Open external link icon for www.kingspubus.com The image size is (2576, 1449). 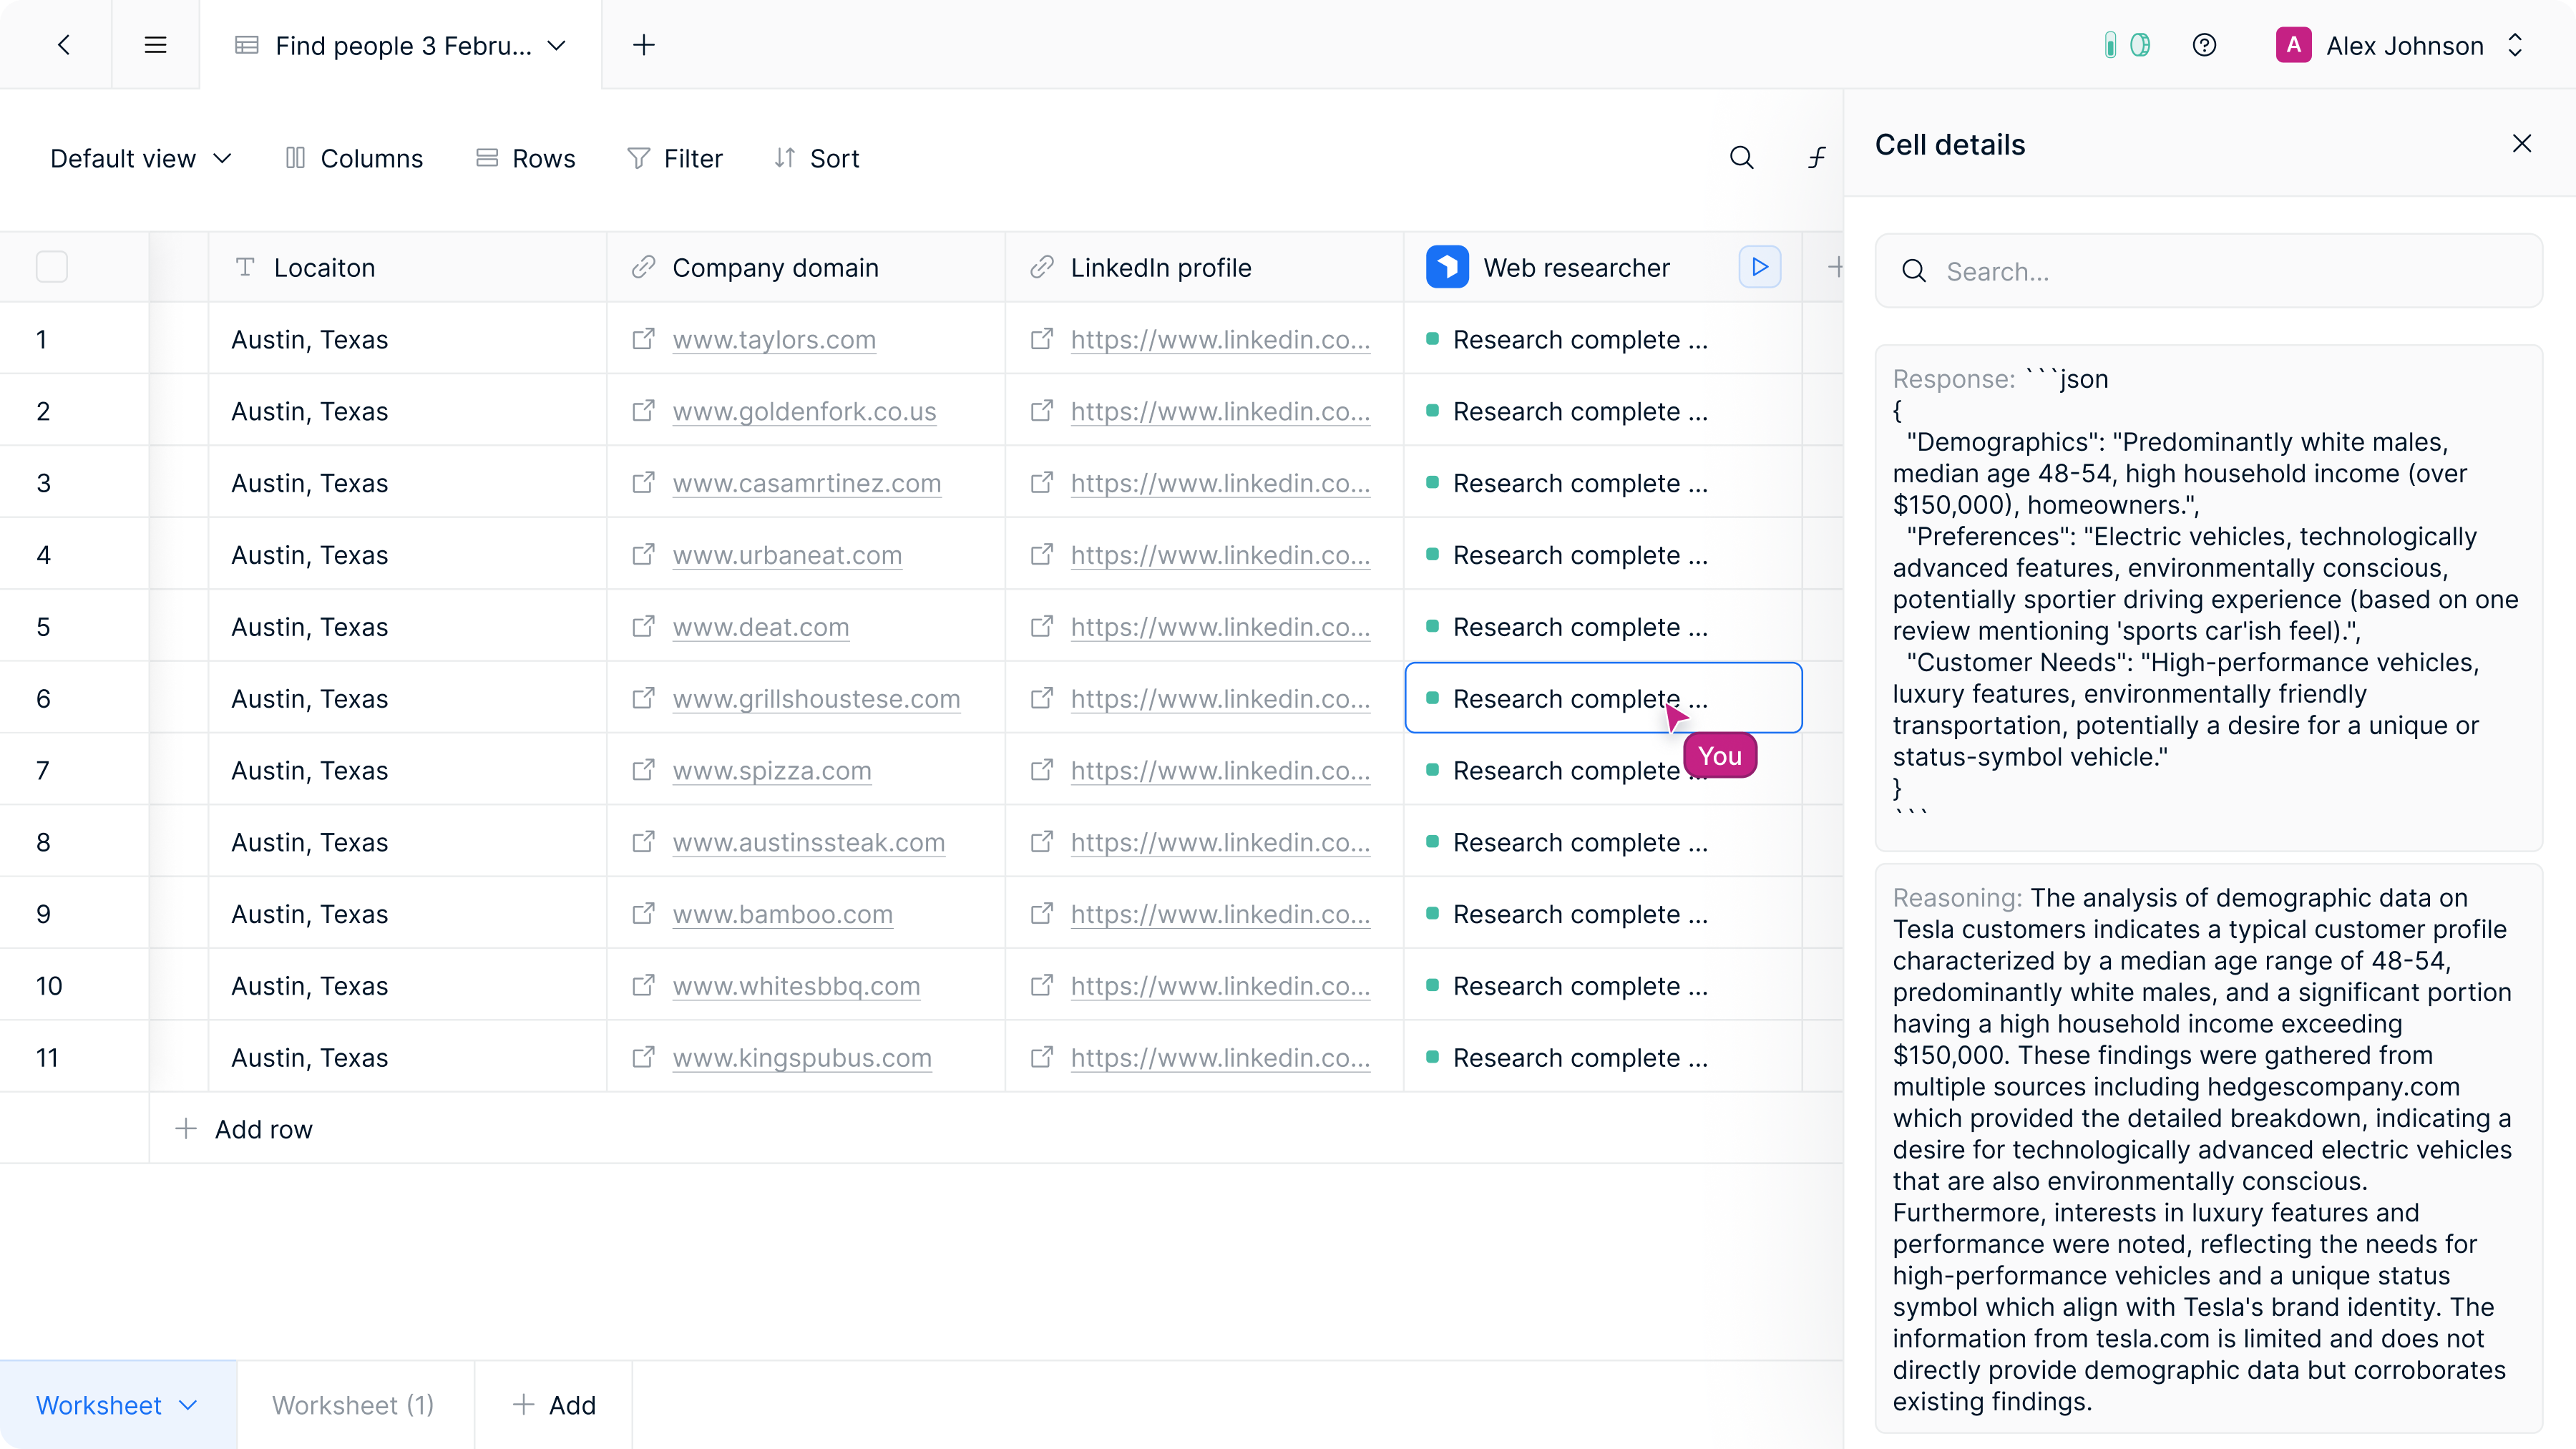point(643,1057)
